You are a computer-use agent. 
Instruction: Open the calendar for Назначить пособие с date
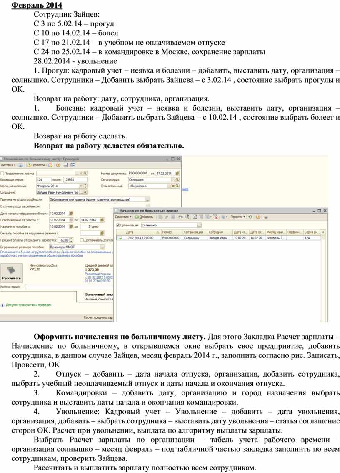coord(71,227)
